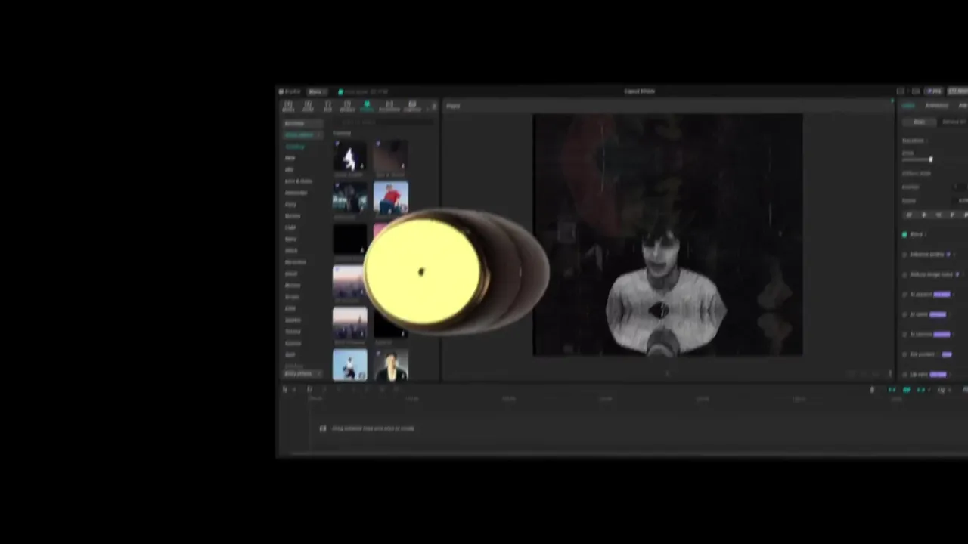This screenshot has height=544, width=968.
Task: Uncheck the green Blend checkbox
Action: (904, 235)
